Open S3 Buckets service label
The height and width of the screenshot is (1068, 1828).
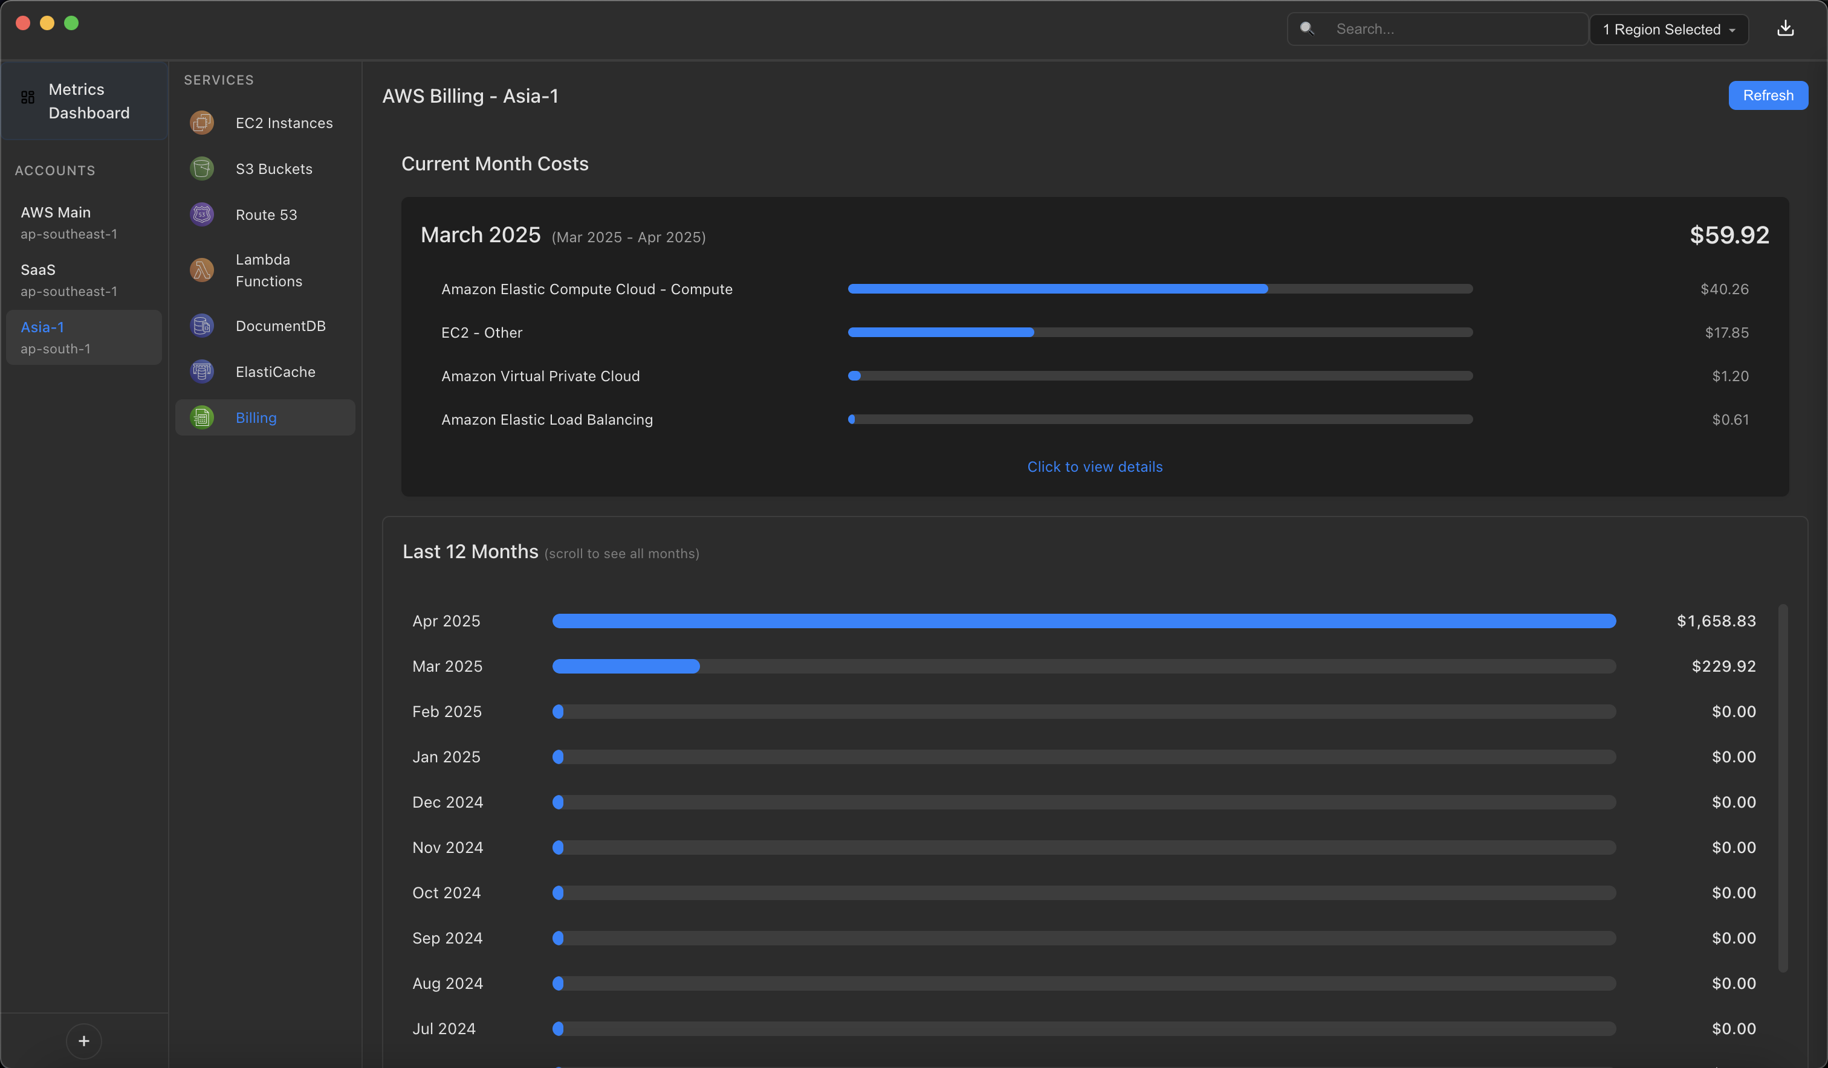[x=273, y=169]
